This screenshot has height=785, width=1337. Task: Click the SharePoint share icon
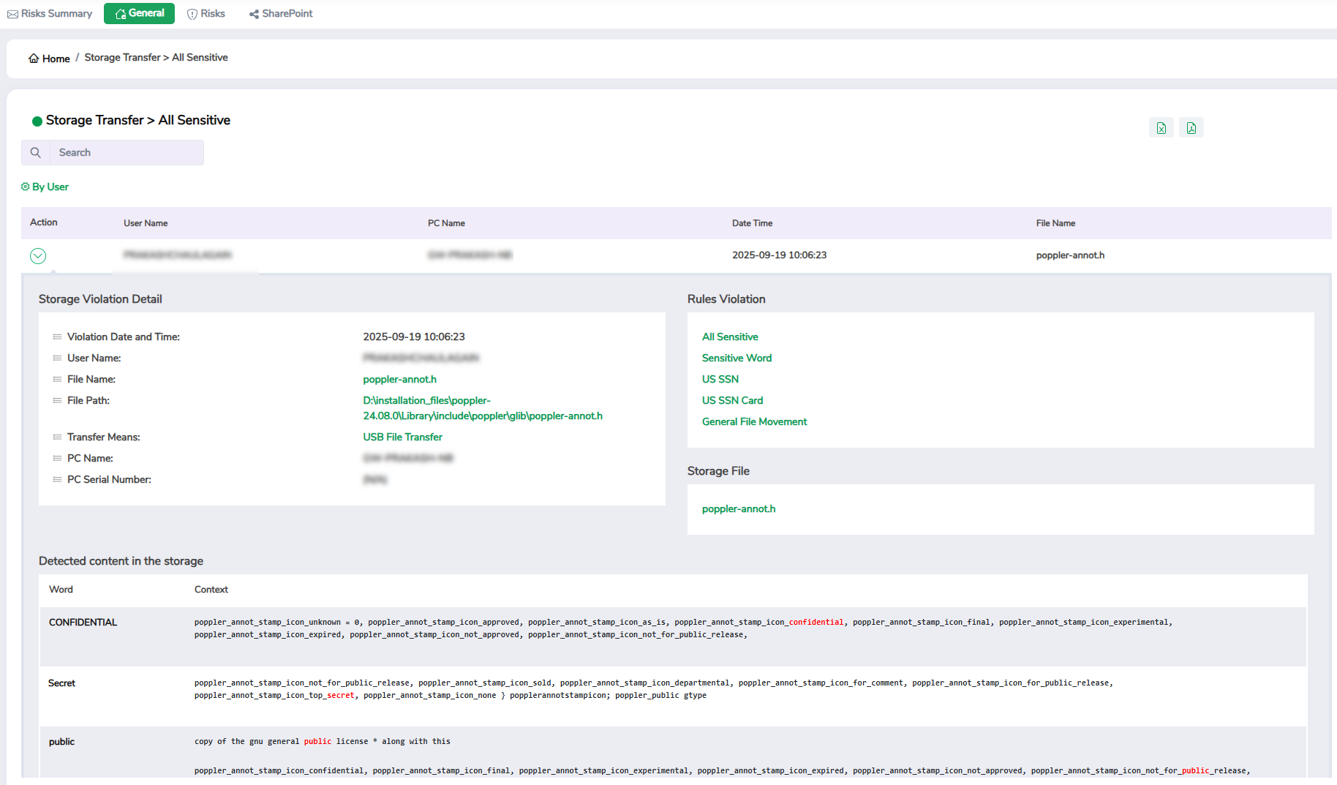coord(254,14)
